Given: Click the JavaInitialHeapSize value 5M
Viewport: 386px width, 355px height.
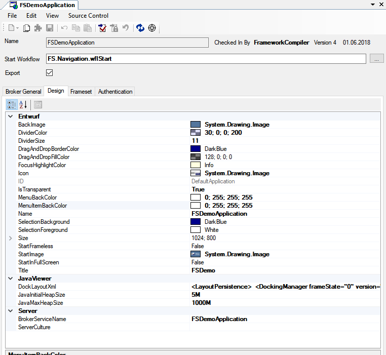Looking at the screenshot, I should tap(196, 295).
